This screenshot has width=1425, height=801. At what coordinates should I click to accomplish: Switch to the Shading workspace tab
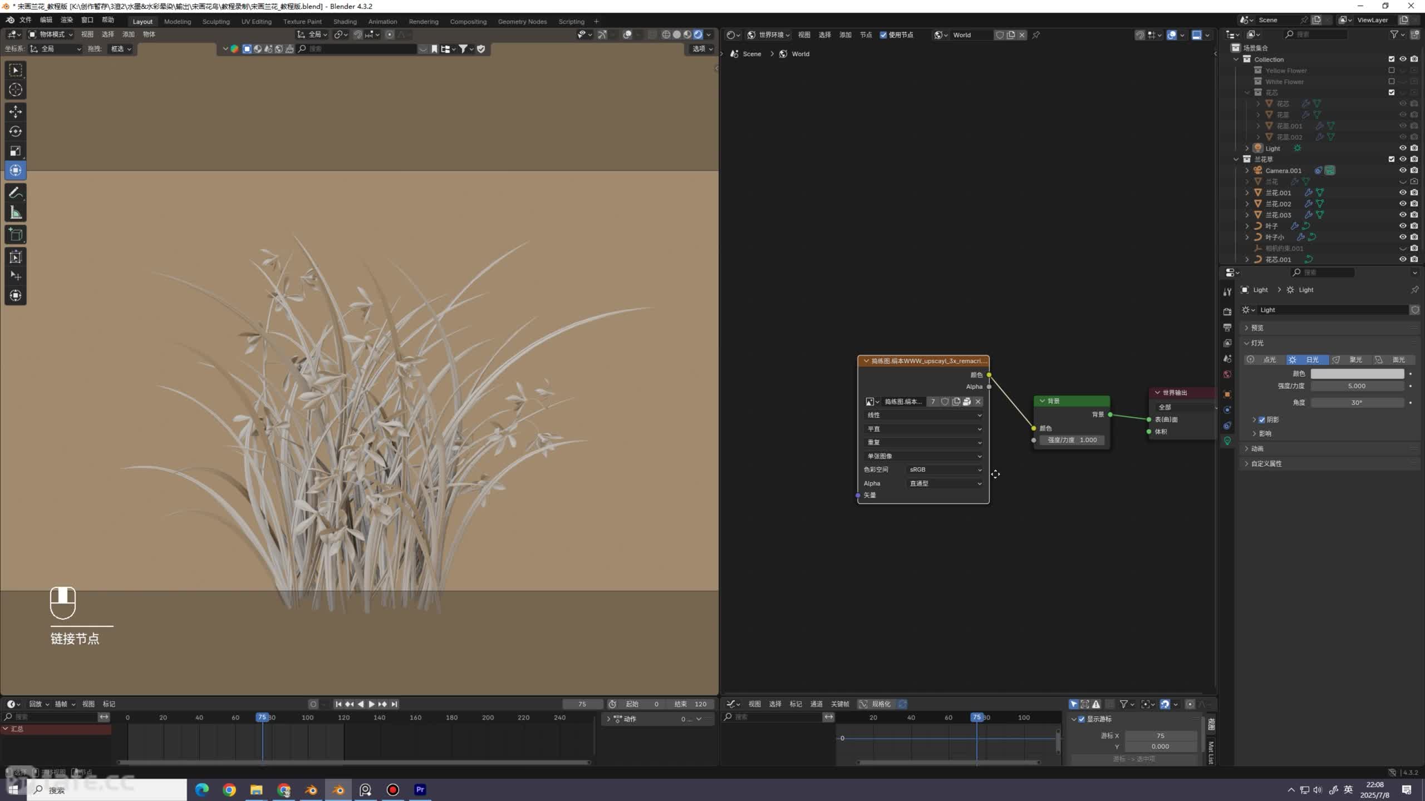click(345, 22)
